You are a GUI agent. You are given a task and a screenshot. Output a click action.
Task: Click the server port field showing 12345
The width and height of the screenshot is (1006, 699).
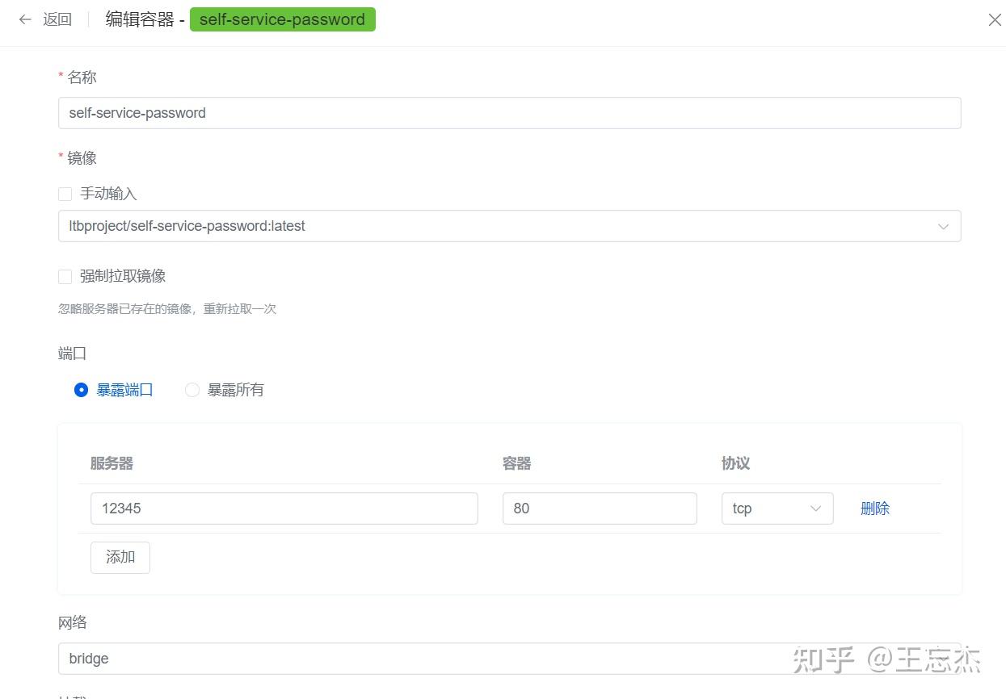click(283, 509)
